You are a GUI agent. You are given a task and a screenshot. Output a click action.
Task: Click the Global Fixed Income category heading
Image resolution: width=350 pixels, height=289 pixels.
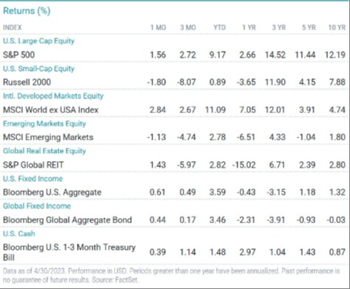[37, 206]
